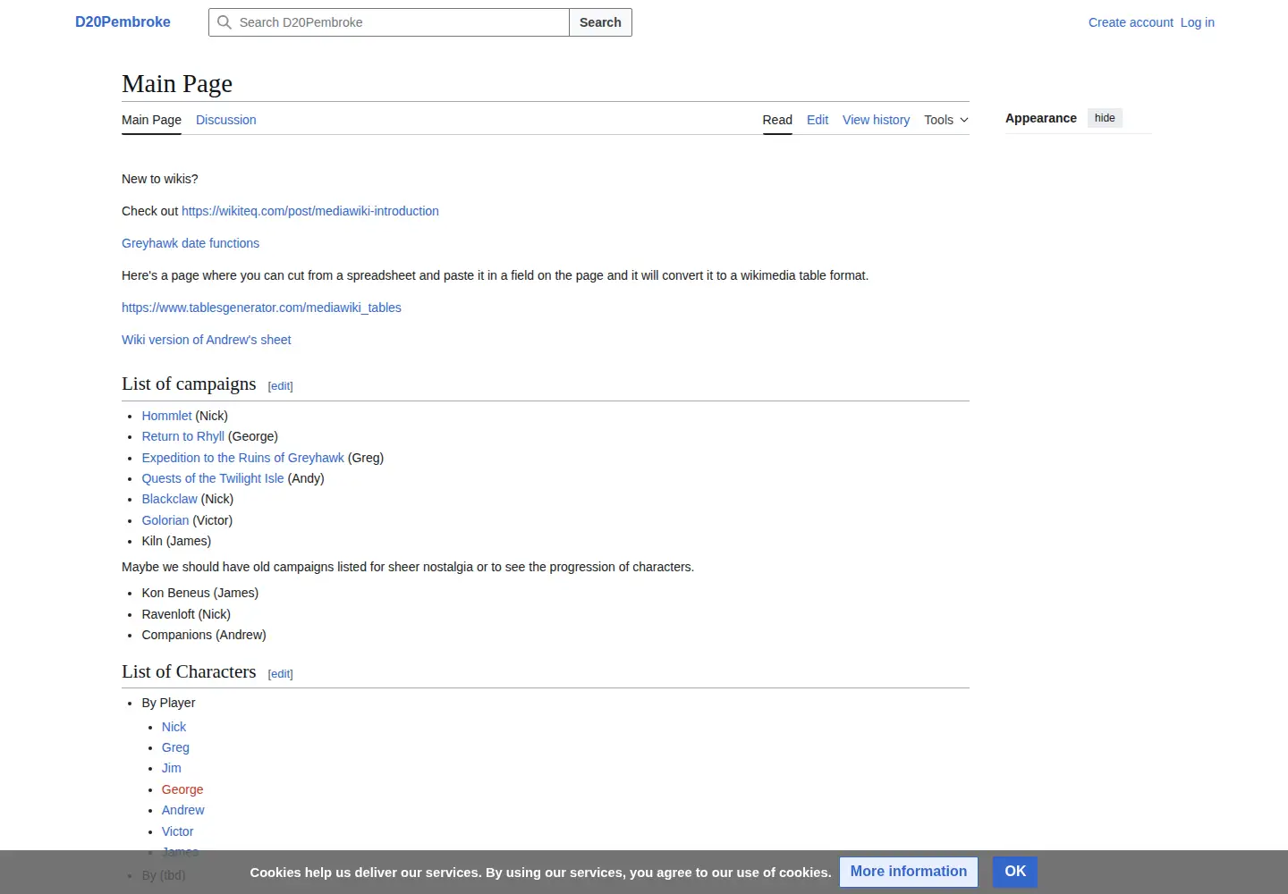Open Jim's character list
The height and width of the screenshot is (894, 1288).
(x=172, y=768)
